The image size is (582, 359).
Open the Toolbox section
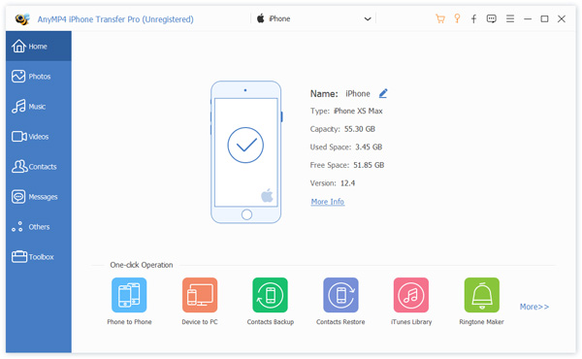pyautogui.click(x=39, y=257)
